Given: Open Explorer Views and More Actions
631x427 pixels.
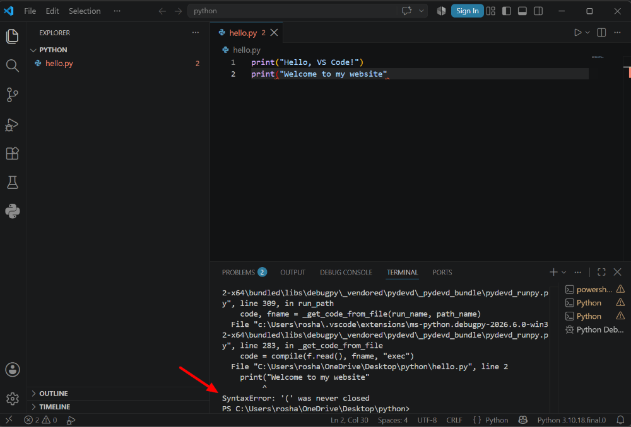Looking at the screenshot, I should coord(196,33).
